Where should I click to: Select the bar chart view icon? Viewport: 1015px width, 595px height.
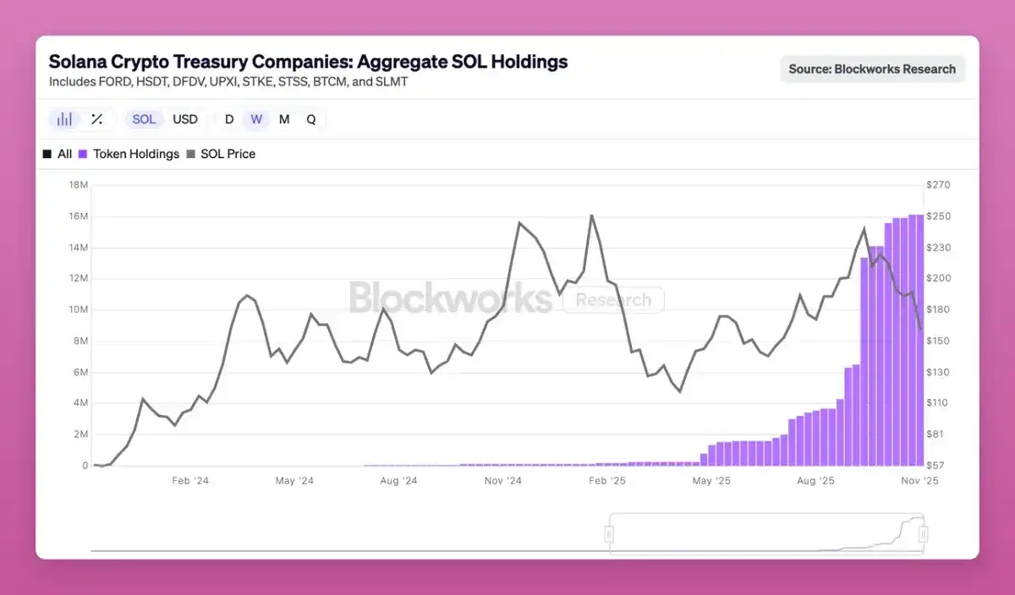click(63, 119)
